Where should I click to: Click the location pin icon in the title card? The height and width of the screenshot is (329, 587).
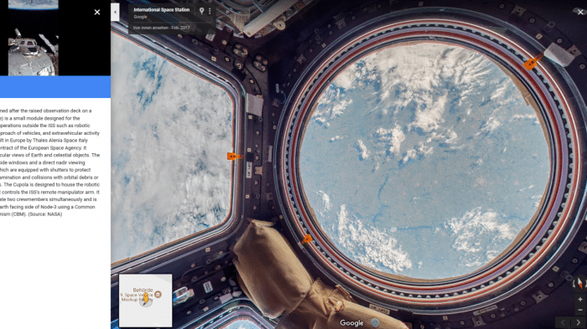[201, 11]
